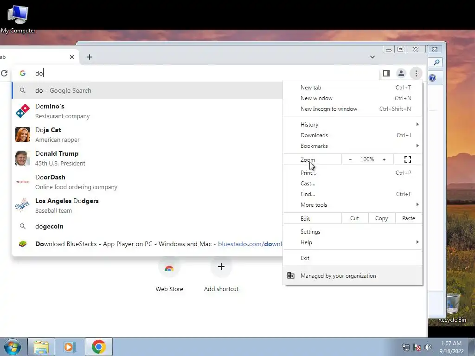This screenshot has width=475, height=356.
Task: Choose Cast... from the menu
Action: pos(353,183)
